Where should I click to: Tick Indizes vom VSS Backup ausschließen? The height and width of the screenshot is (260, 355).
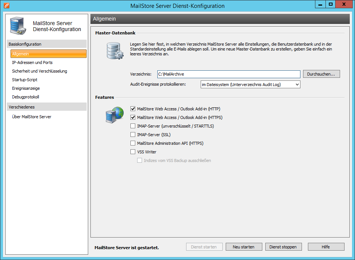pyautogui.click(x=140, y=160)
